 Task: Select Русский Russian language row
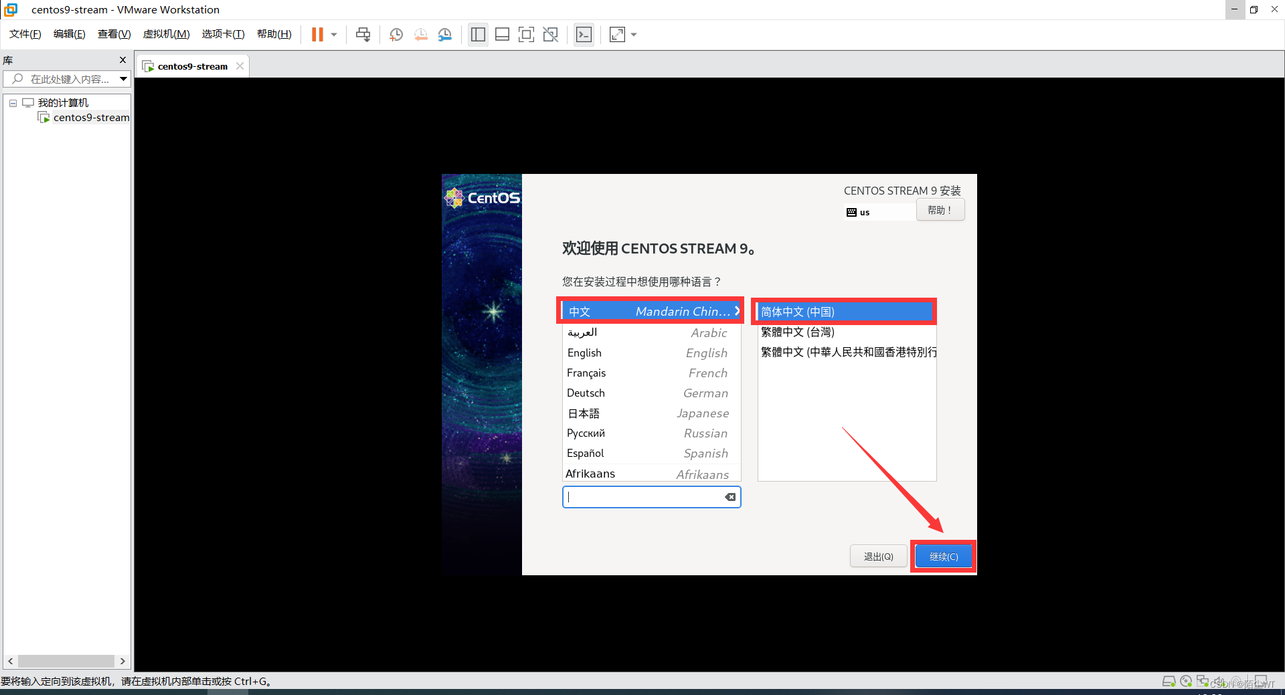coord(652,433)
